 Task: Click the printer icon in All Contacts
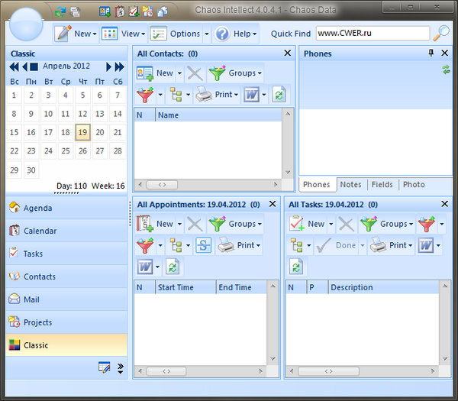click(203, 95)
